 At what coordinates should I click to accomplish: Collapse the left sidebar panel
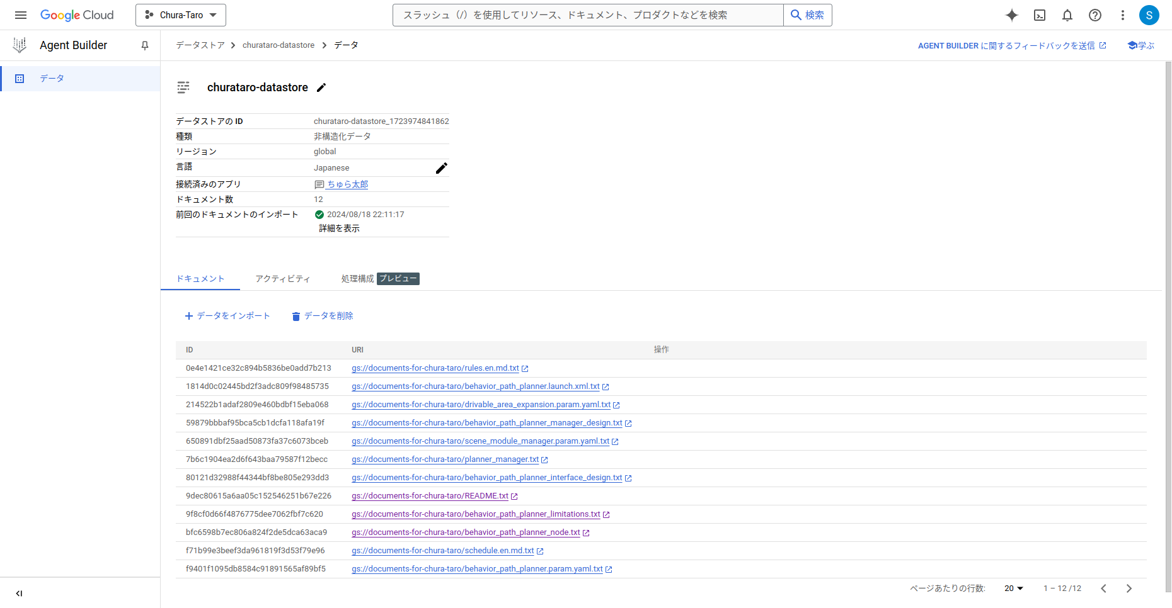[x=19, y=594]
